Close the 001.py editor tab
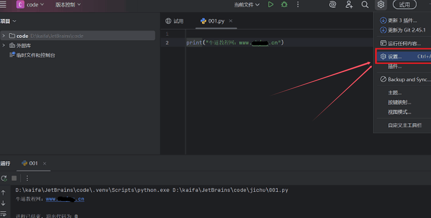 pyautogui.click(x=231, y=21)
